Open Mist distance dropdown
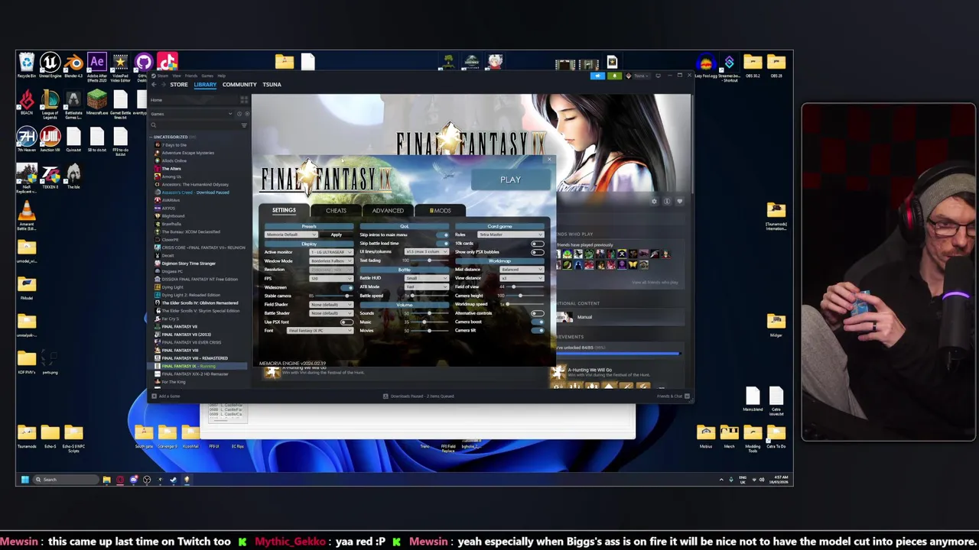This screenshot has width=979, height=550. point(522,269)
